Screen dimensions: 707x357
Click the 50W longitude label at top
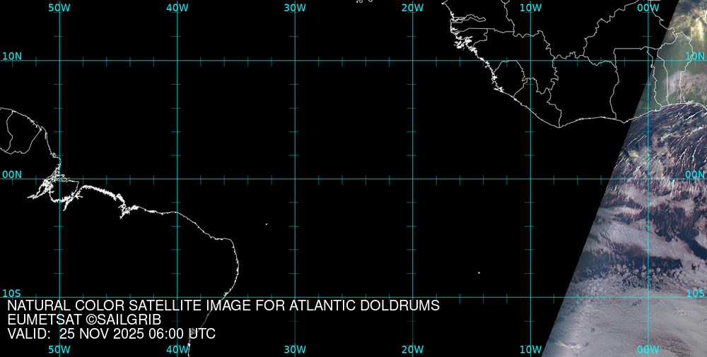[59, 7]
